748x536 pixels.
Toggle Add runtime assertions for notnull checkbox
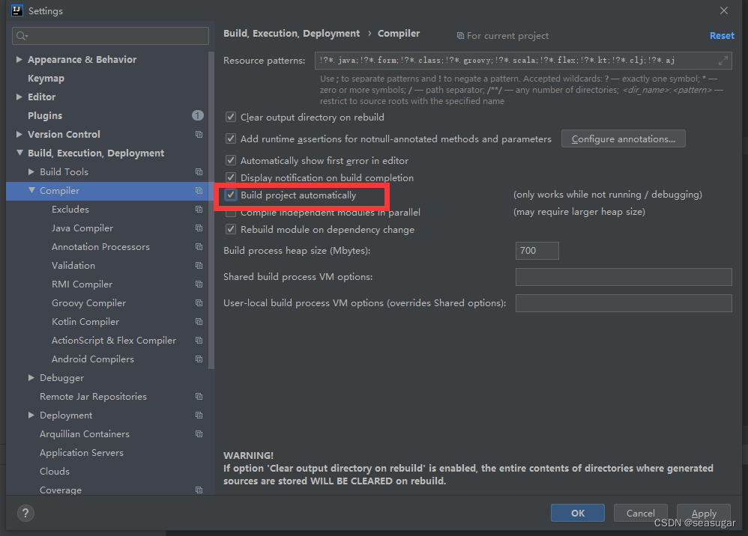(231, 138)
